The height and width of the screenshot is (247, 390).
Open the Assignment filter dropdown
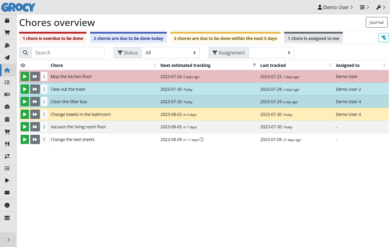pyautogui.click(x=271, y=53)
